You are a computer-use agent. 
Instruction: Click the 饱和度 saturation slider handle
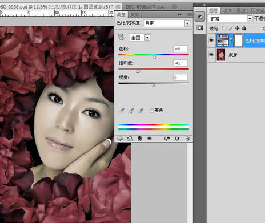(138, 71)
